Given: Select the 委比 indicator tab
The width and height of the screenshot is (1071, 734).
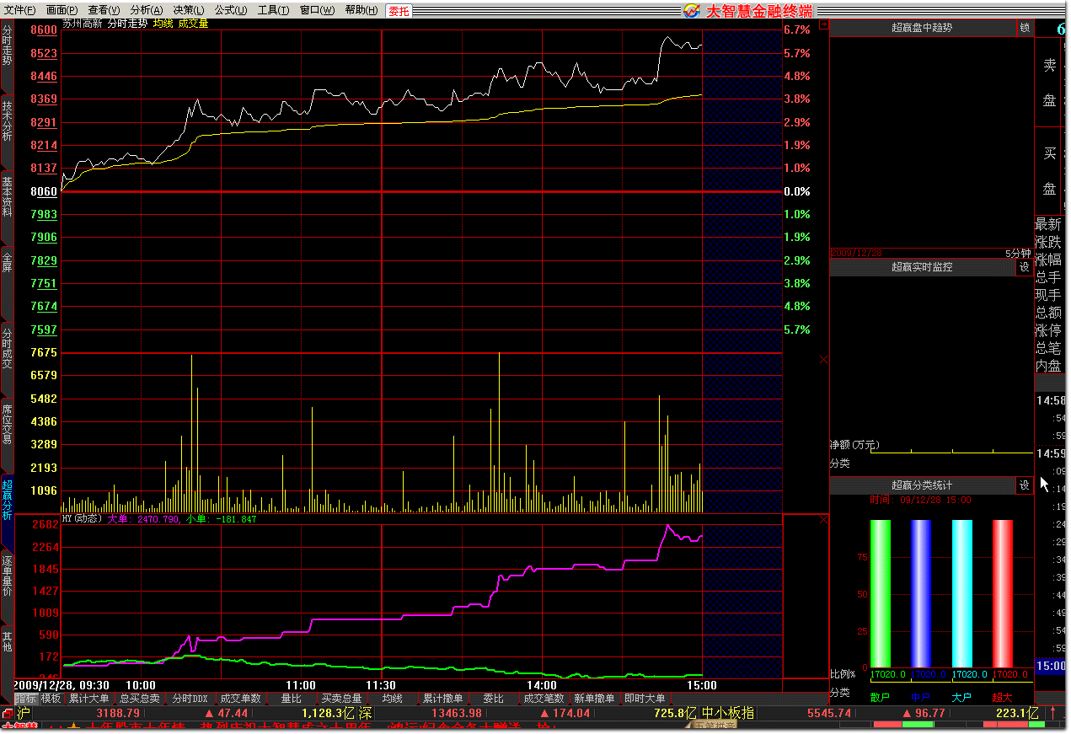Looking at the screenshot, I should (x=494, y=699).
